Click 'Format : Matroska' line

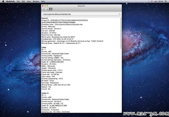click(48, 26)
